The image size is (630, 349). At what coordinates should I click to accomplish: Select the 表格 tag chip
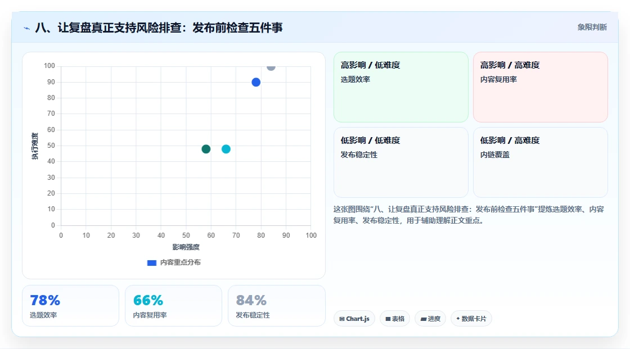(395, 319)
